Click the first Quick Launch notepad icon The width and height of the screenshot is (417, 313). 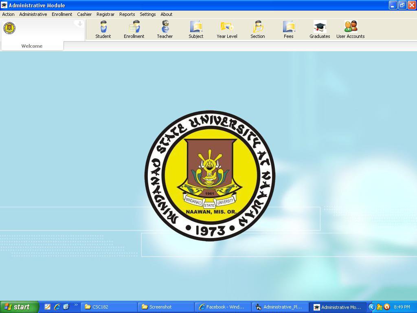(47, 307)
